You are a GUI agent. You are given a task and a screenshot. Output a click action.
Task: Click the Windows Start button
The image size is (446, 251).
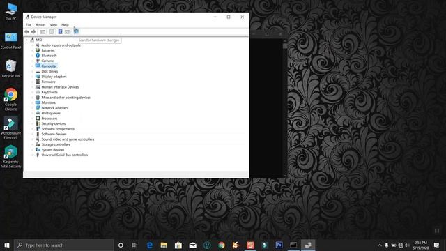[7, 245]
